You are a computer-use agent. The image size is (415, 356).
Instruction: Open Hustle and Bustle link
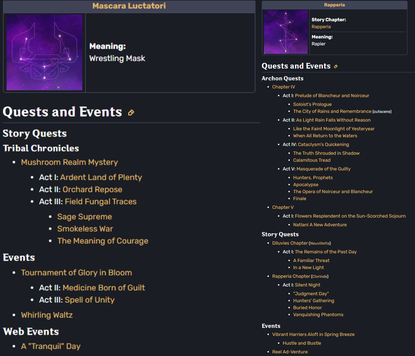[302, 343]
